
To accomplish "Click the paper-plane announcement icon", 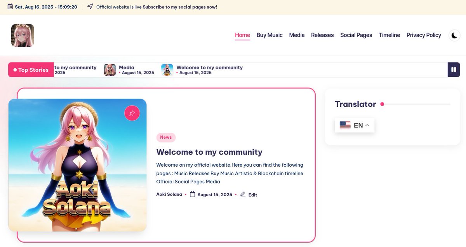I will tap(90, 7).
